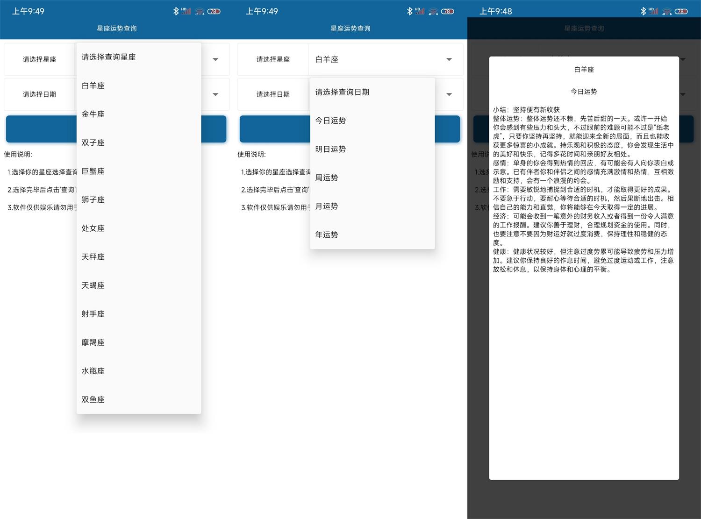Open date dropdown arrow on the leftmost screen
Screen dimensions: 701x519
click(x=215, y=94)
